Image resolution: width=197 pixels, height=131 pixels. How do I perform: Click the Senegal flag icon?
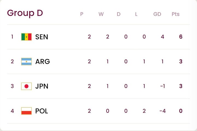click(27, 37)
